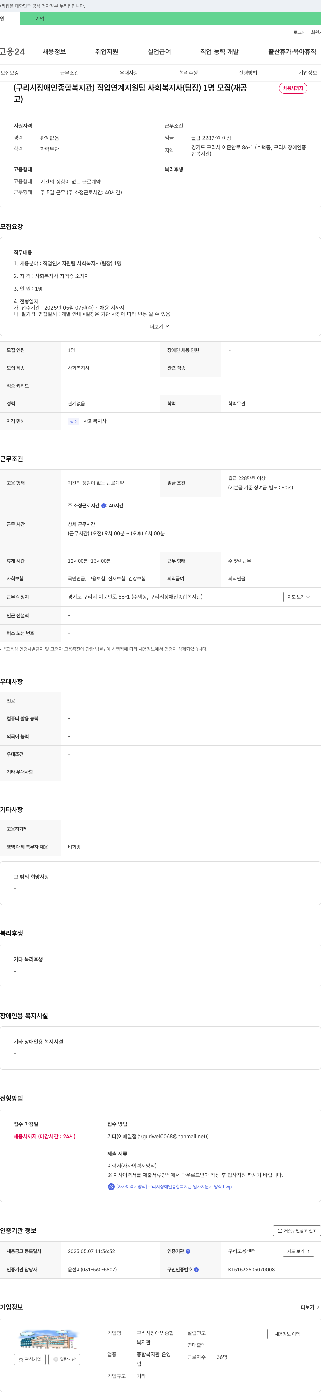Image resolution: width=321 pixels, height=1392 pixels.
Task: Open 채용정보 이력 button
Action: [287, 1334]
